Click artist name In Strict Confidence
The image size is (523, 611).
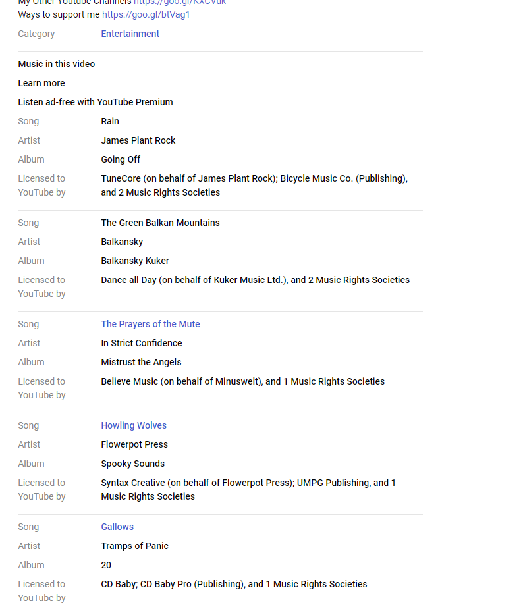pos(142,343)
